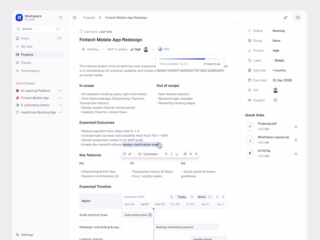
Task: Jump to Today on the timeline
Action: pyautogui.click(x=182, y=197)
